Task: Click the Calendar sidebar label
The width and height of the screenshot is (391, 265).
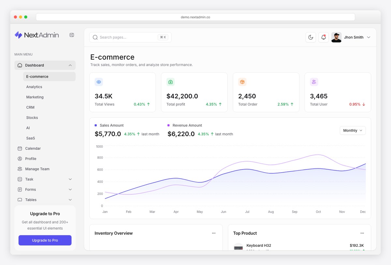Action: pyautogui.click(x=33, y=149)
